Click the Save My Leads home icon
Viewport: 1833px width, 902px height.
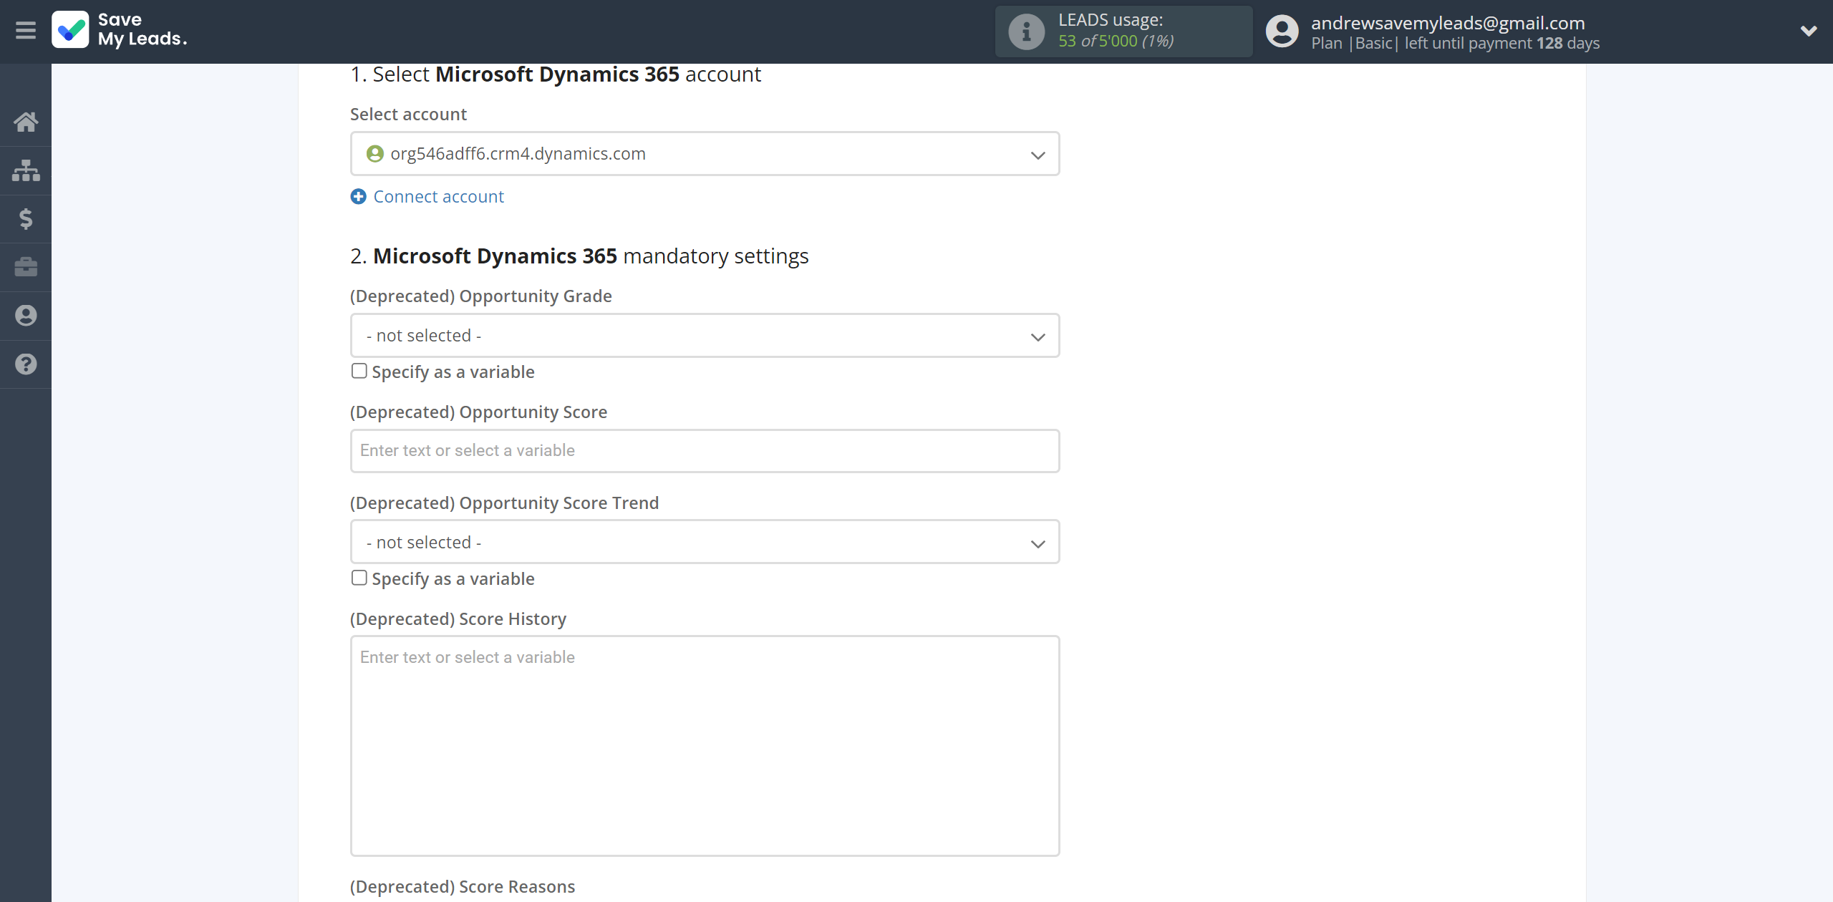26,120
